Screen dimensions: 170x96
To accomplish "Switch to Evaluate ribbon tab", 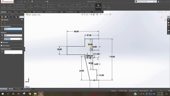I will pos(29,12).
